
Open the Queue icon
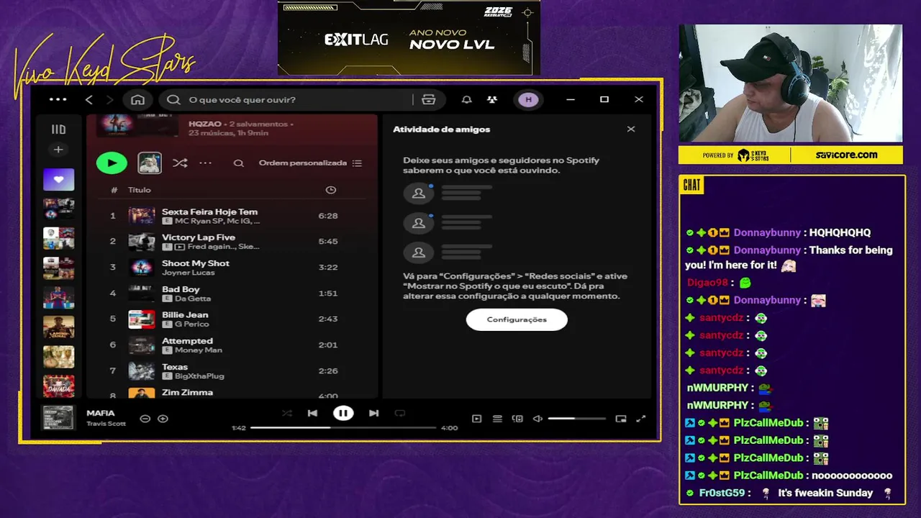point(497,419)
